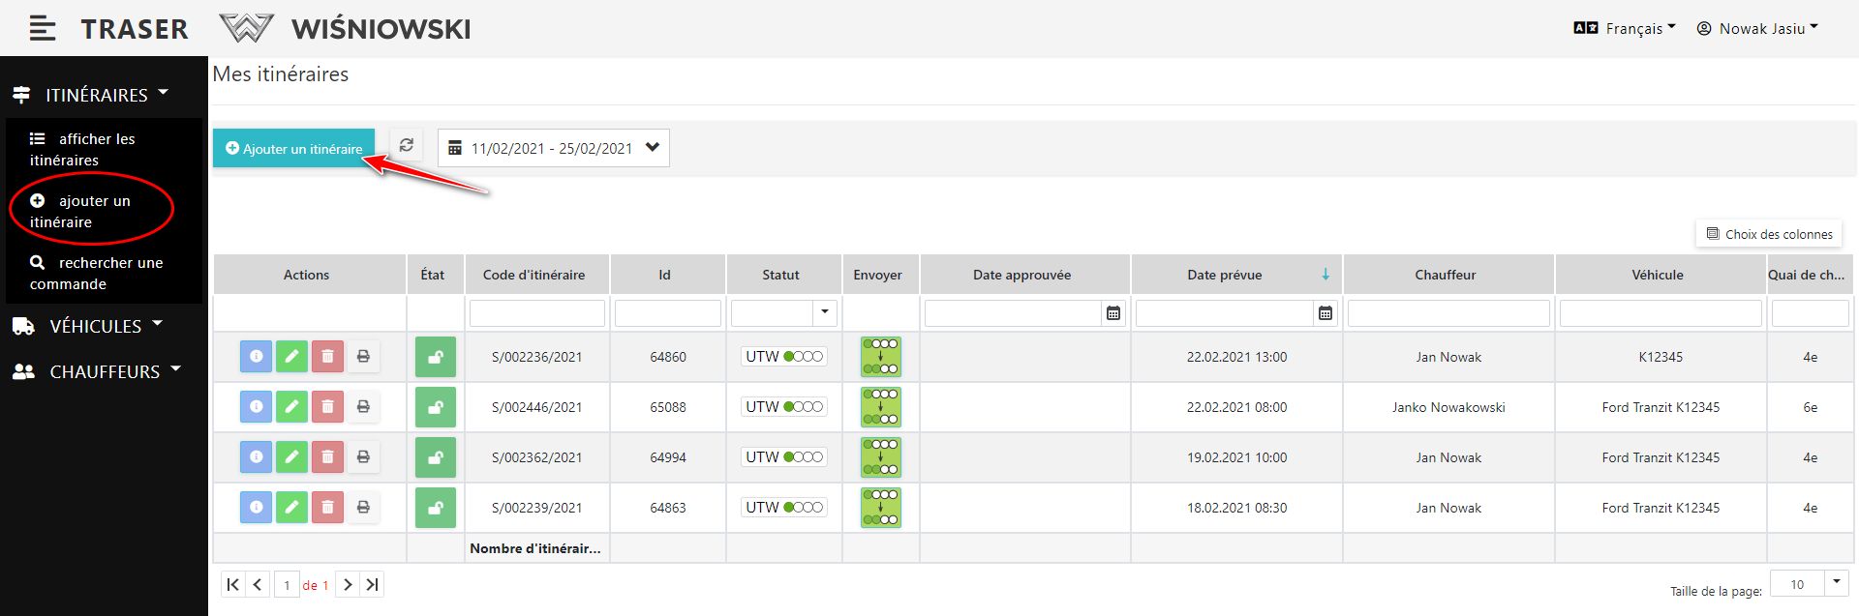Edit itinerary S/002446/2021 with pencil icon

(291, 407)
